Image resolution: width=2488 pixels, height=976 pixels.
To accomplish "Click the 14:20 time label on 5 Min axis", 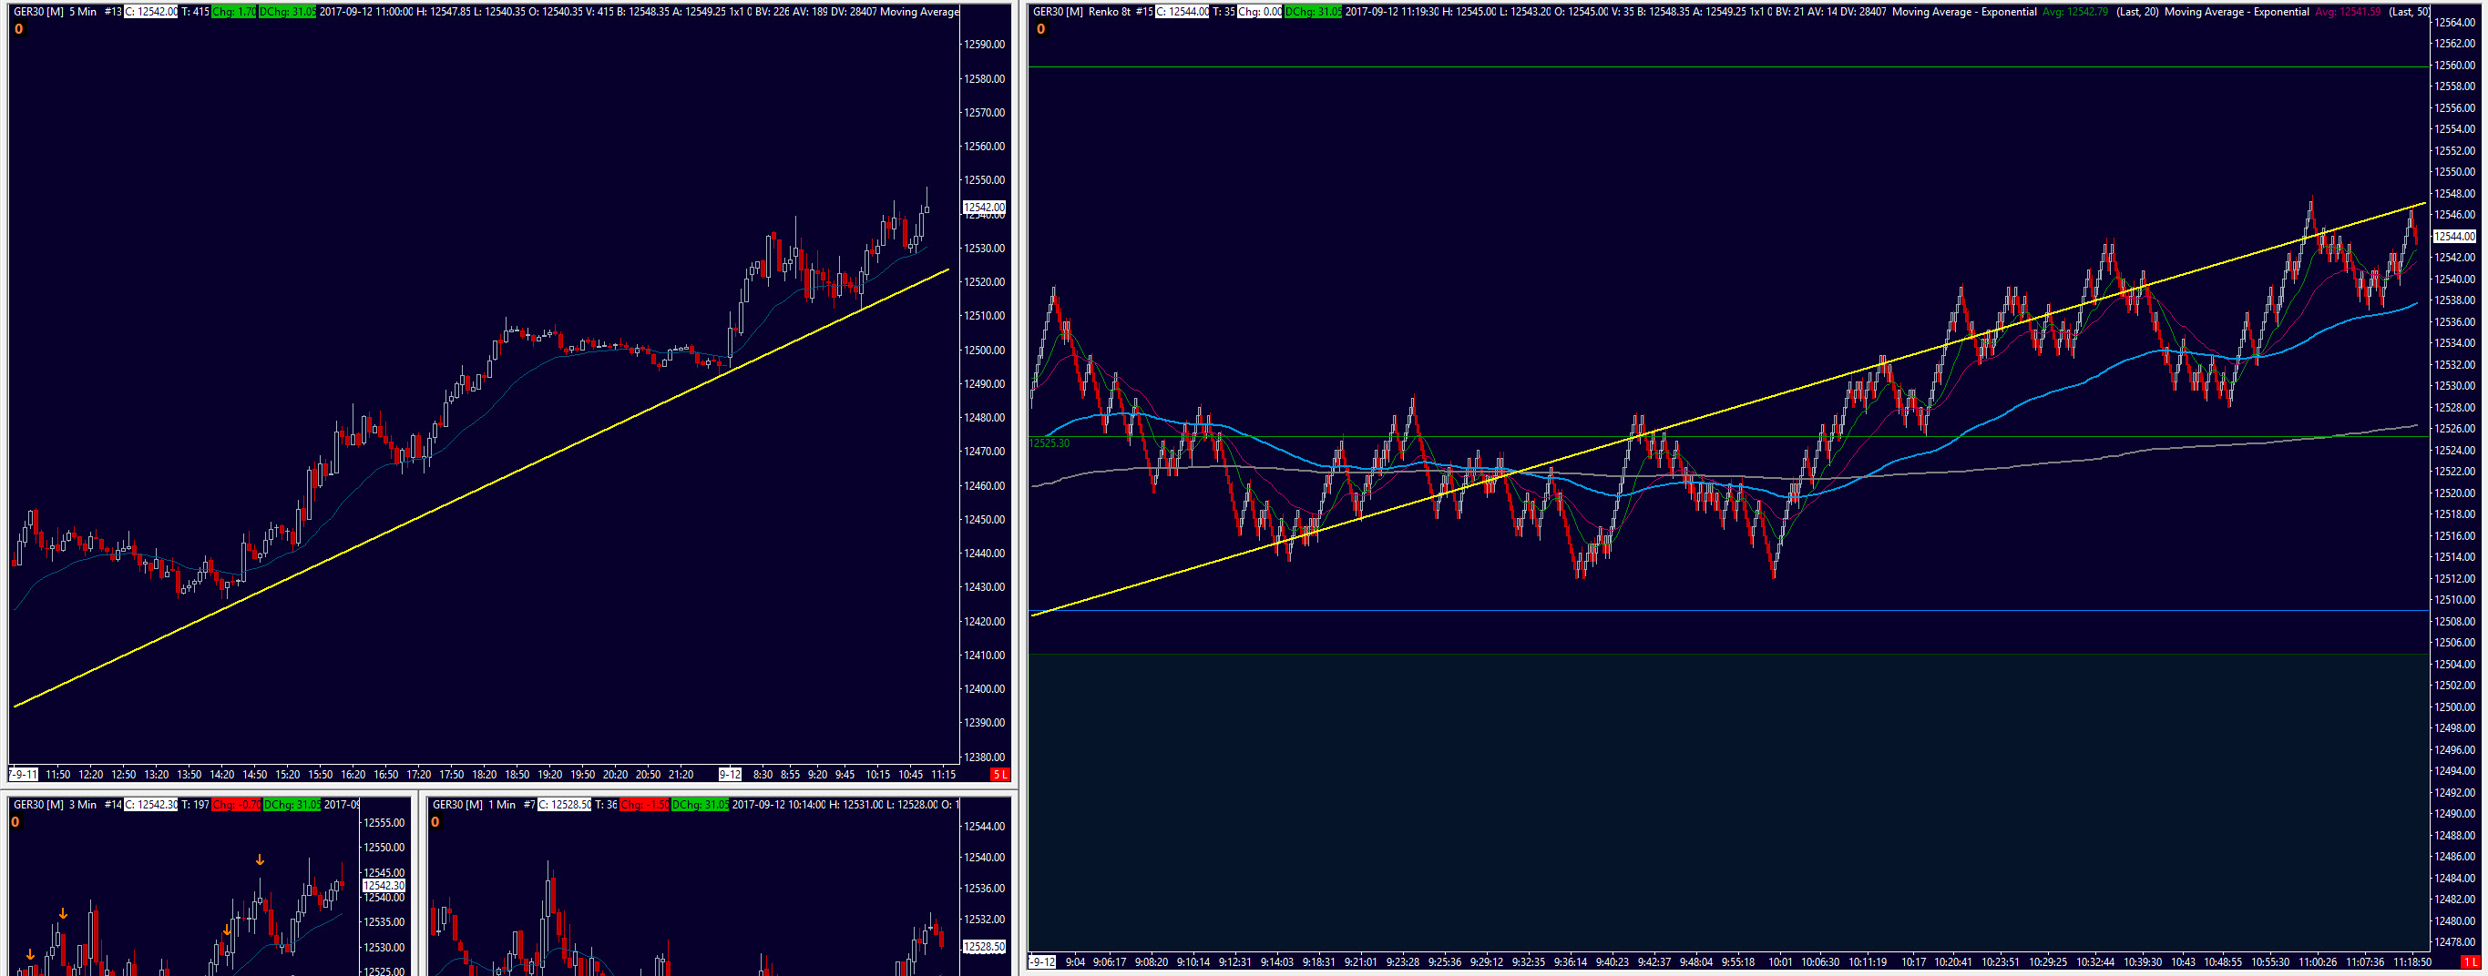I will (x=222, y=774).
